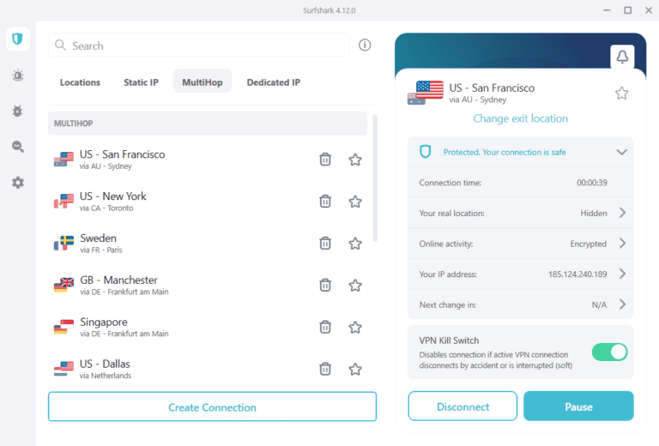Collapse the Protected connection status panel
Screen dimensions: 659x446
tap(621, 152)
